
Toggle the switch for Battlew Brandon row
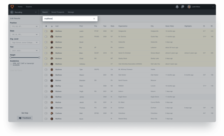46,80
